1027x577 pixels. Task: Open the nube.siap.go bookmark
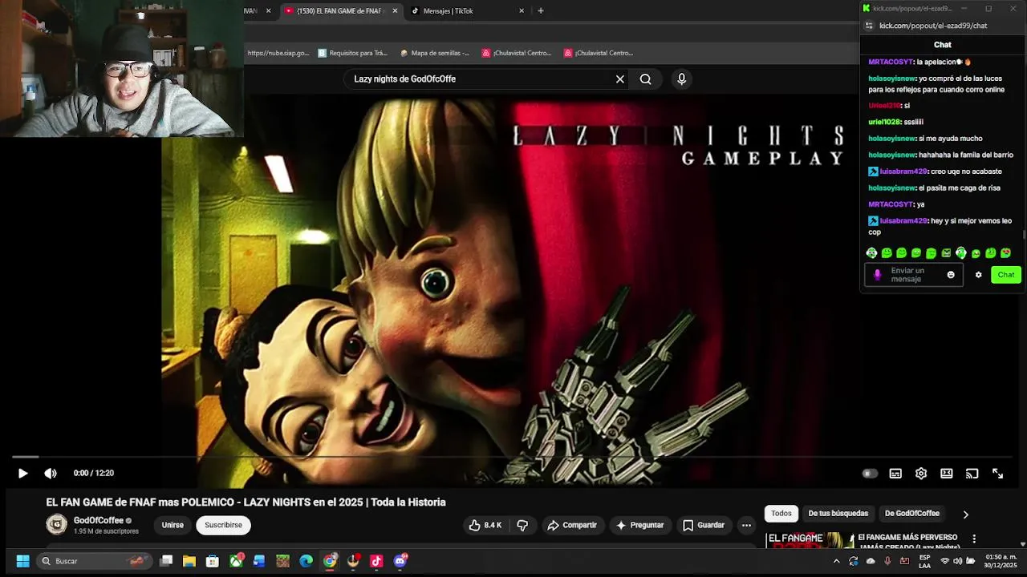tap(278, 53)
